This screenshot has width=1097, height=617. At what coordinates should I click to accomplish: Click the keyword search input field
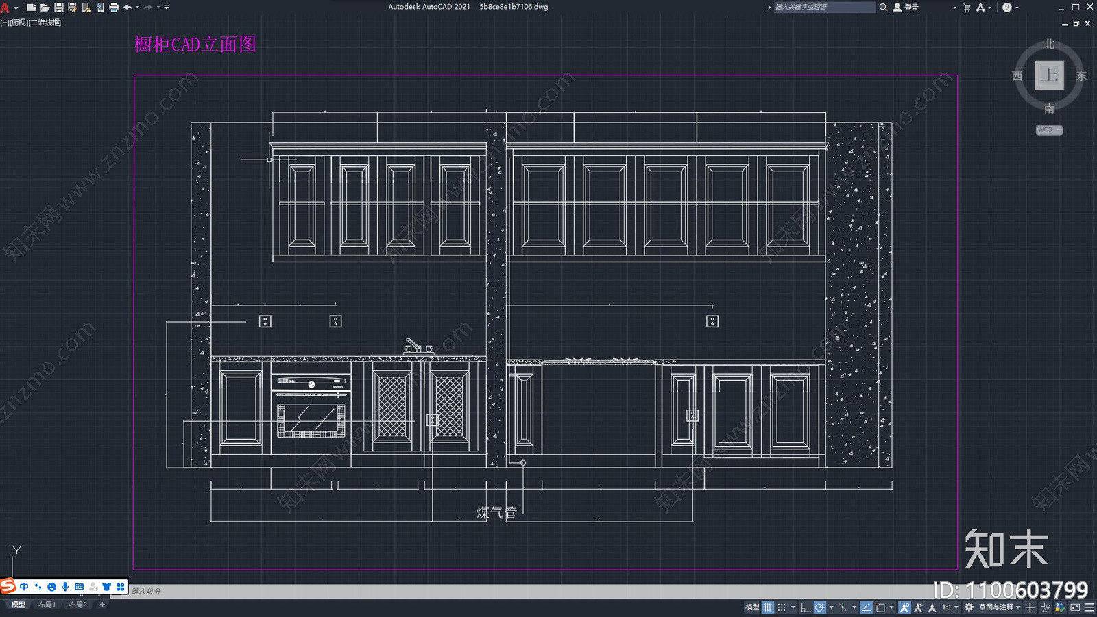(x=824, y=8)
